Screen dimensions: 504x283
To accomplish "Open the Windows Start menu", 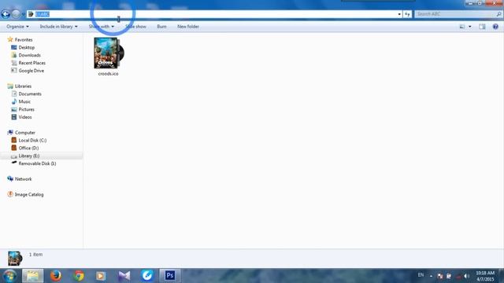I will pos(9,276).
